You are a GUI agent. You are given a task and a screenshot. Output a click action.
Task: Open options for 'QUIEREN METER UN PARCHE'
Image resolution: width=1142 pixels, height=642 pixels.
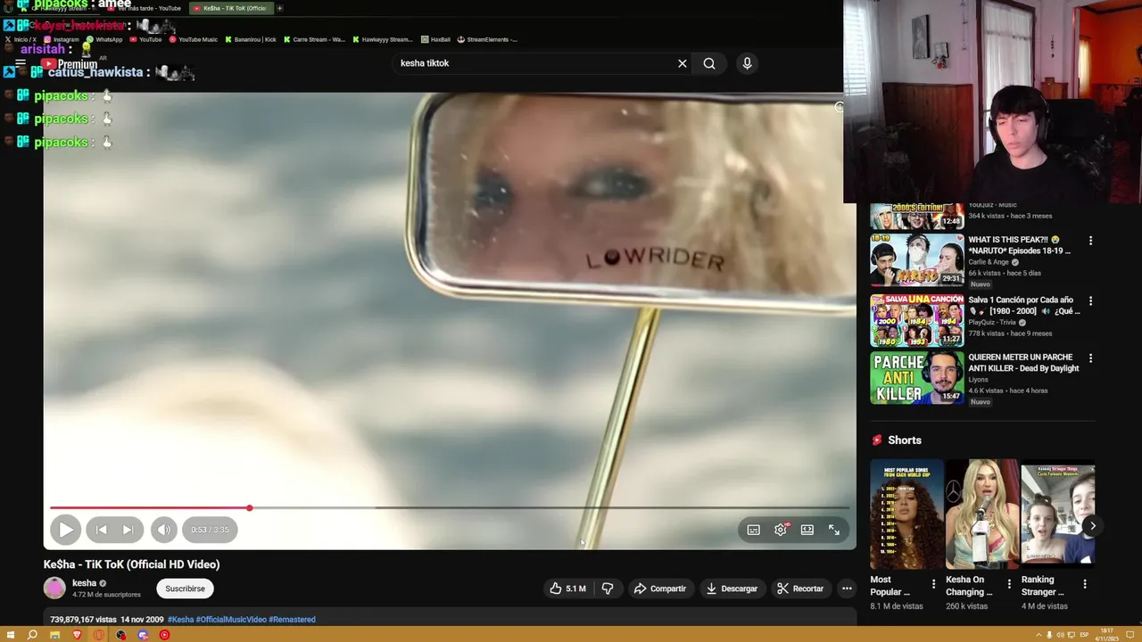coord(1090,358)
